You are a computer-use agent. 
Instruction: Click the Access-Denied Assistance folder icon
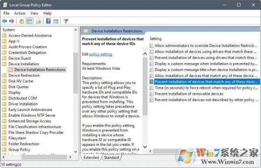pyautogui.click(x=4, y=35)
